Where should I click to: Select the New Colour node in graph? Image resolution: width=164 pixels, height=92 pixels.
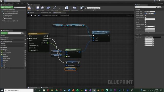[70, 69]
